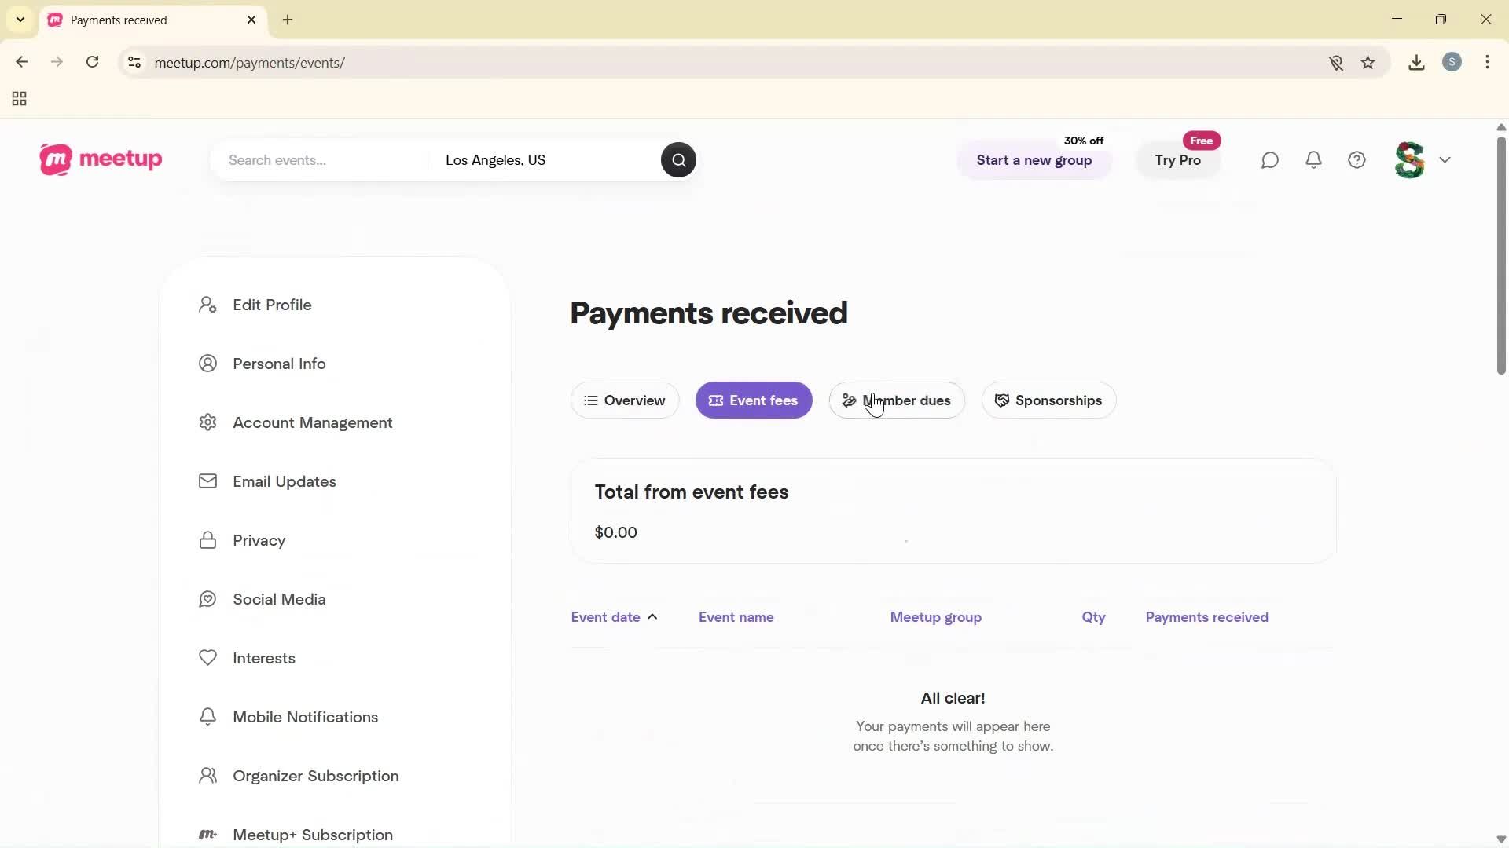Open the tab search dropdown chevron
The image size is (1509, 848).
pos(20,20)
